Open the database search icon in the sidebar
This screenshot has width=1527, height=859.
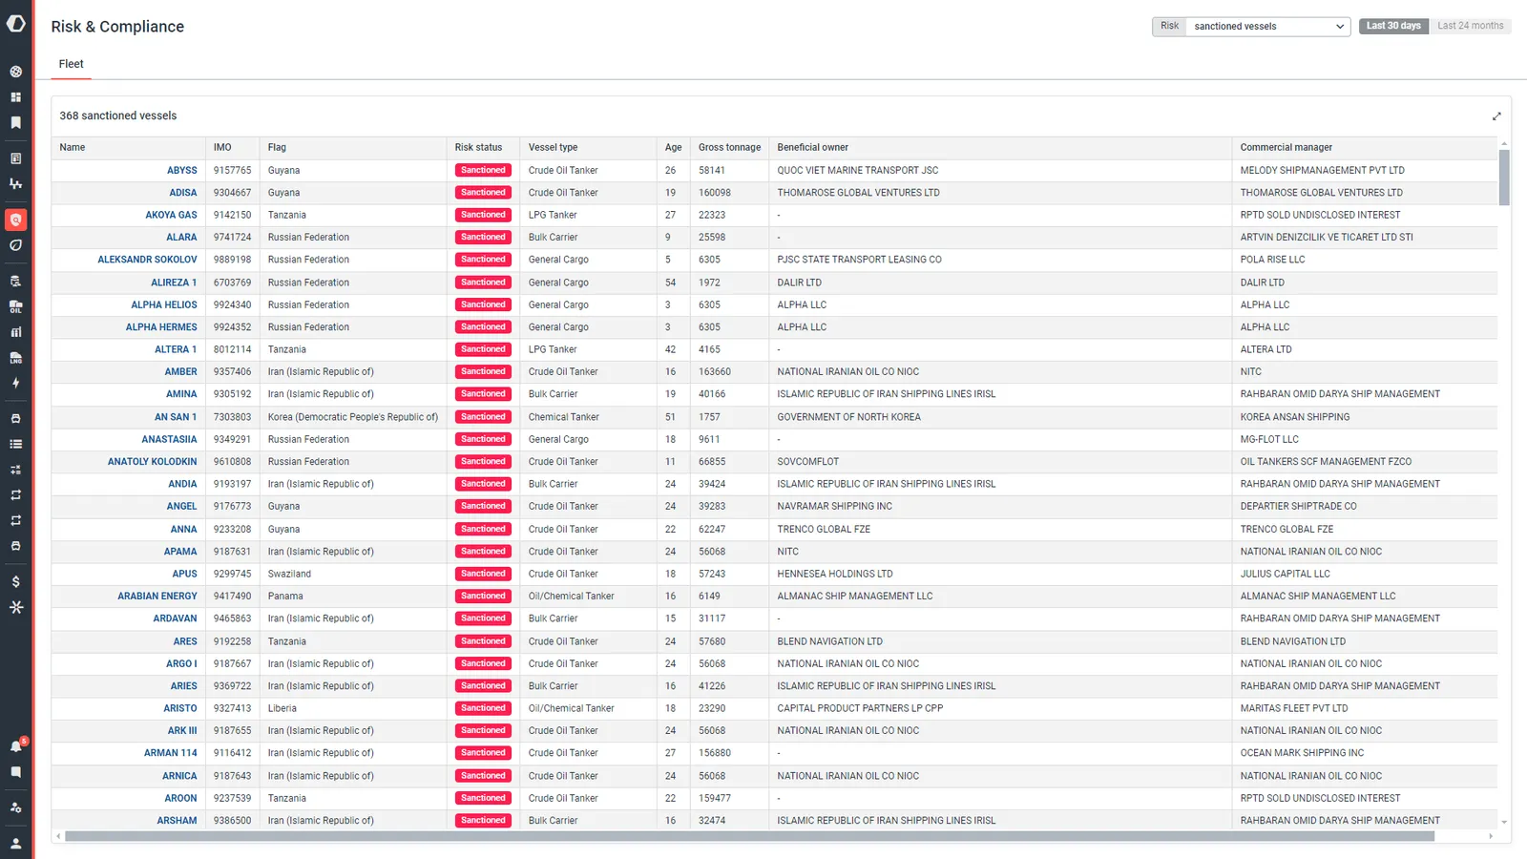click(x=16, y=282)
